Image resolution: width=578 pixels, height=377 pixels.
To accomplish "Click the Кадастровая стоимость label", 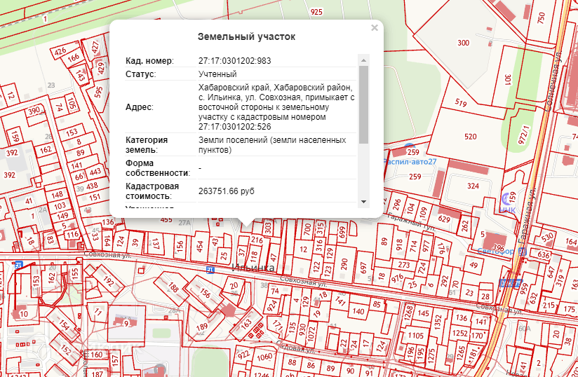I will [x=152, y=191].
